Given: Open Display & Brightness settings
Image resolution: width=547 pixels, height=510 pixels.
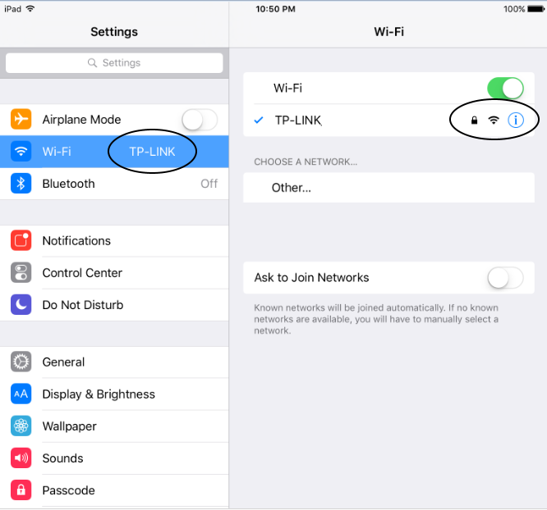Looking at the screenshot, I should [x=114, y=394].
